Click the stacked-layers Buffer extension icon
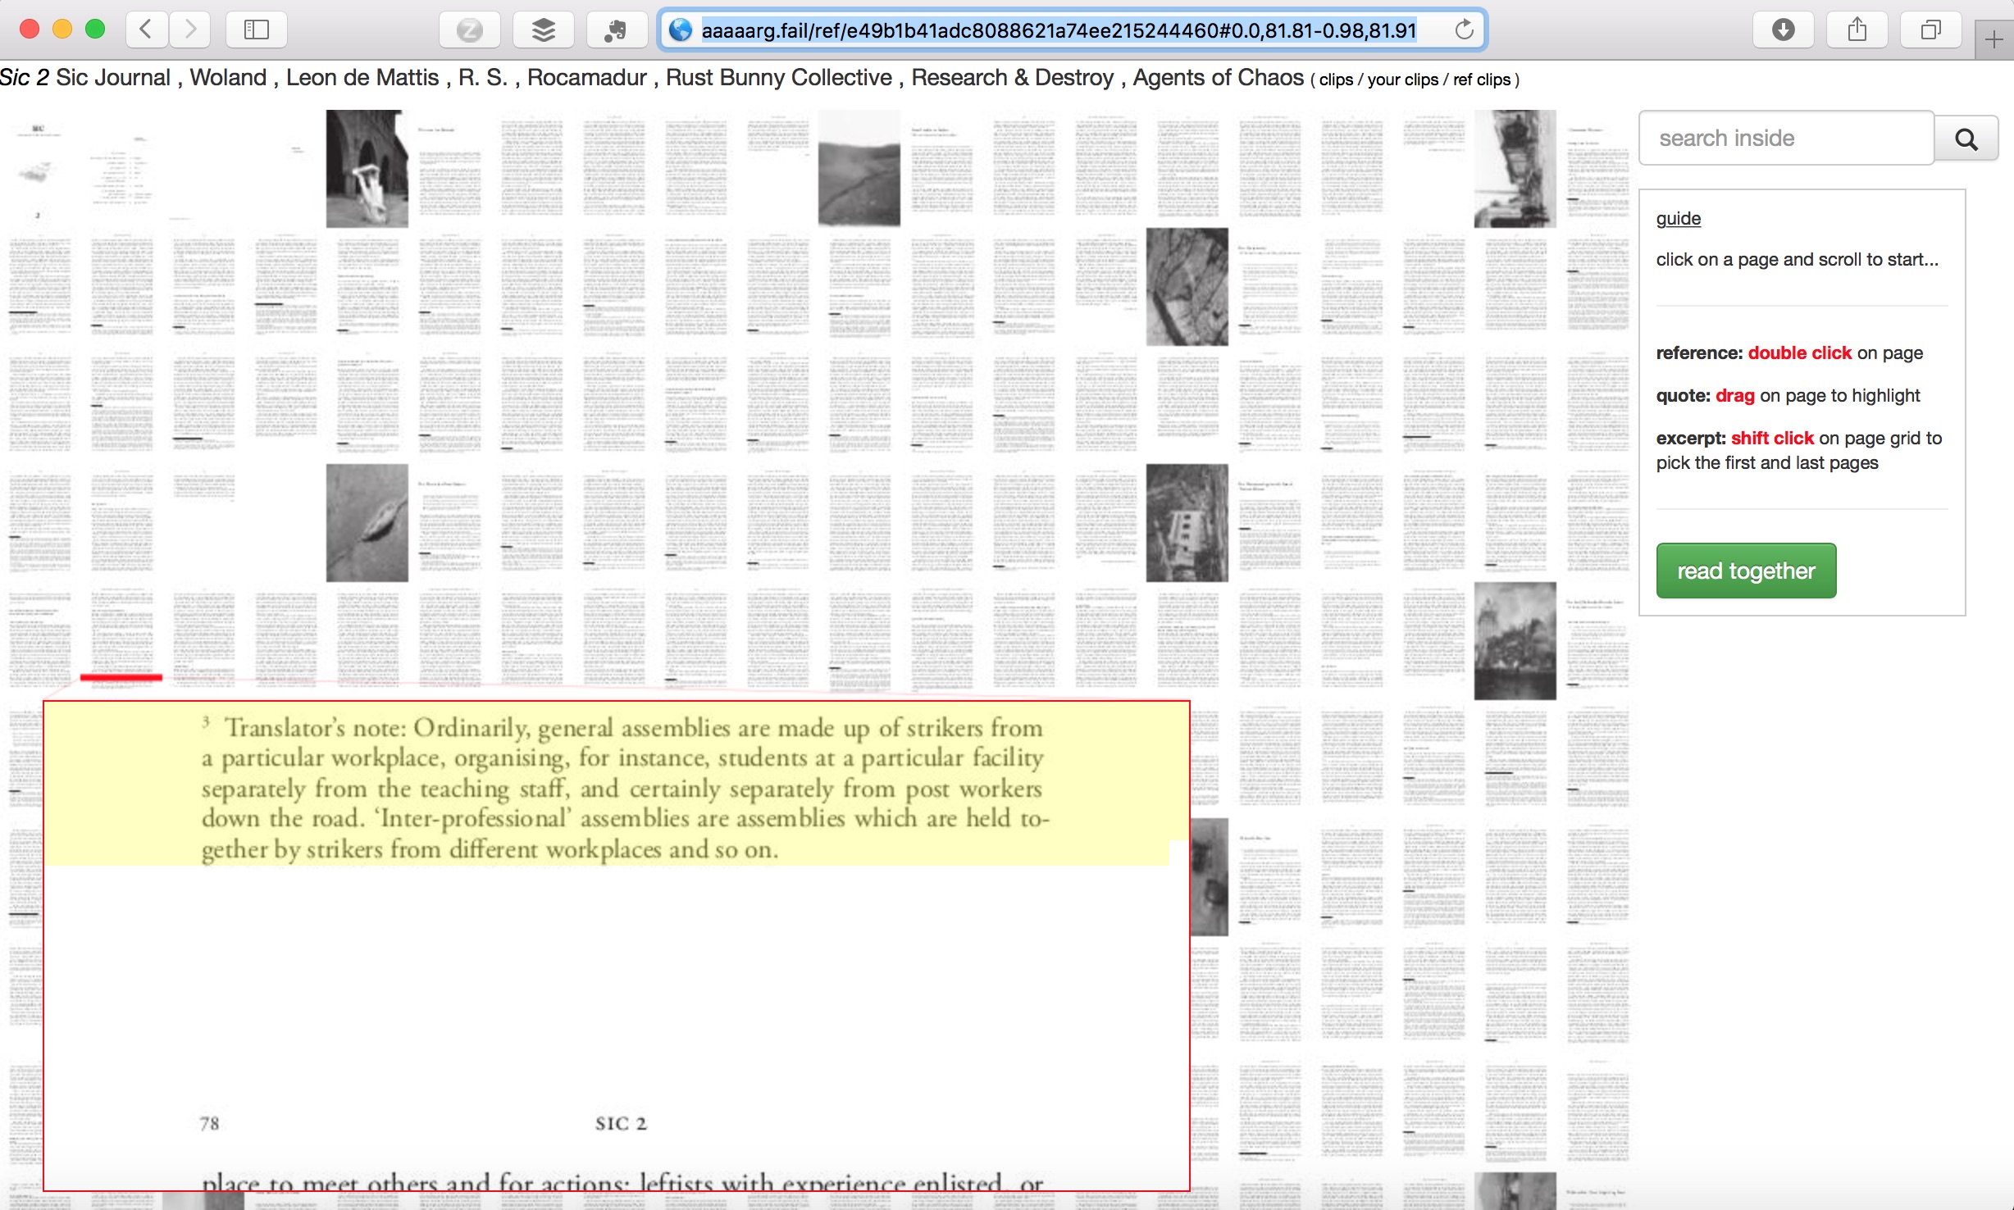Image resolution: width=2014 pixels, height=1210 pixels. tap(542, 30)
